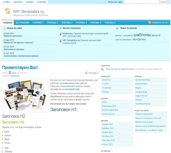Open the помощь top link

pos(30,2)
